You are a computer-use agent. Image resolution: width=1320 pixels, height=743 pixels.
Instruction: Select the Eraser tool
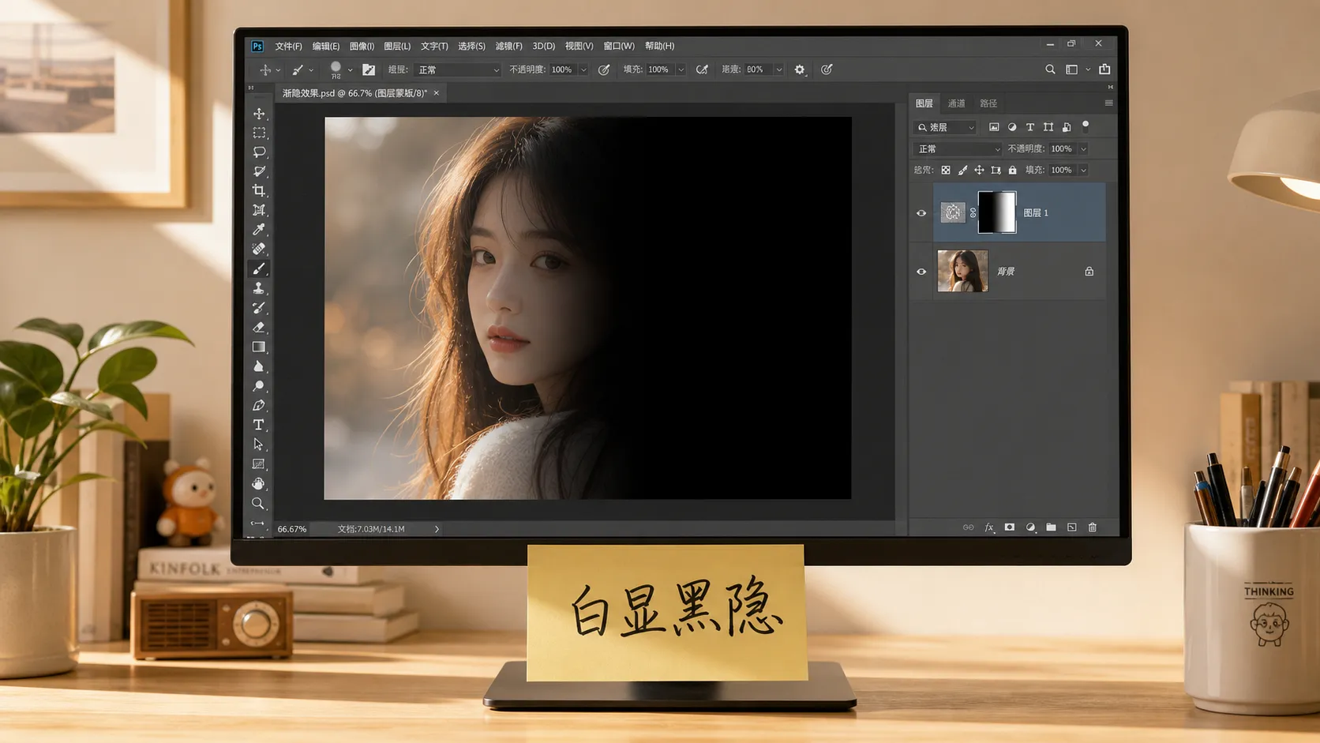[259, 327]
